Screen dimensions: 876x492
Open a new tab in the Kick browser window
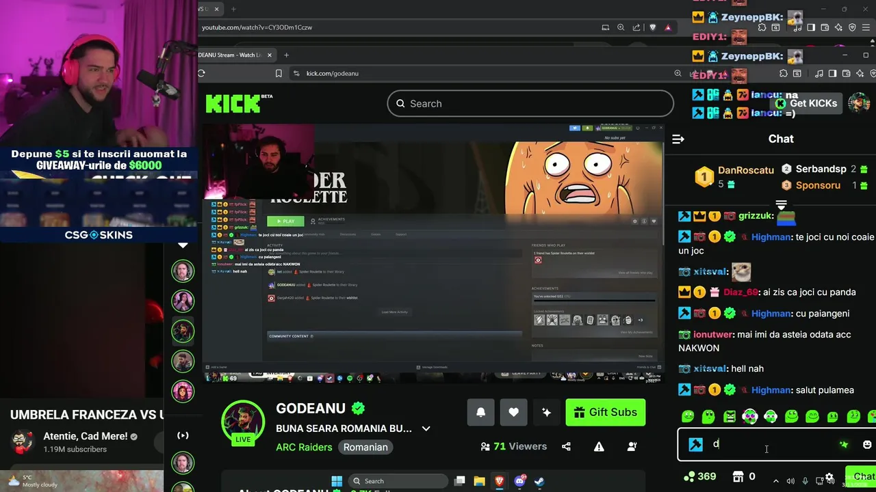pos(286,55)
